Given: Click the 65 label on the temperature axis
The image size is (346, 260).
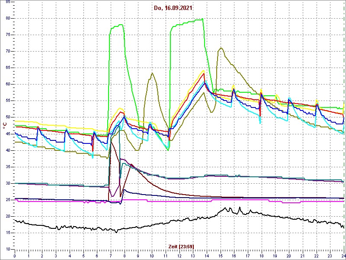Looking at the screenshot, I should point(7,68).
